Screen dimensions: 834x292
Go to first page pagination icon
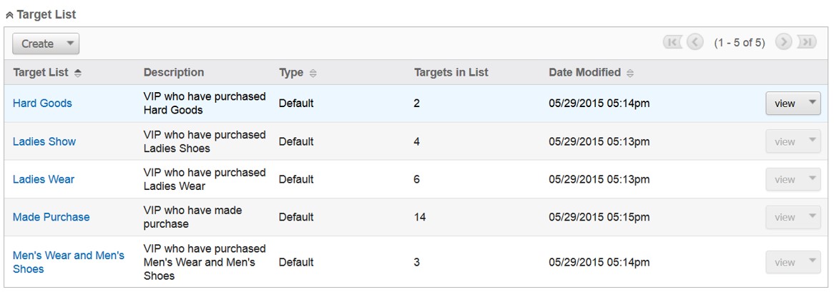(x=673, y=42)
